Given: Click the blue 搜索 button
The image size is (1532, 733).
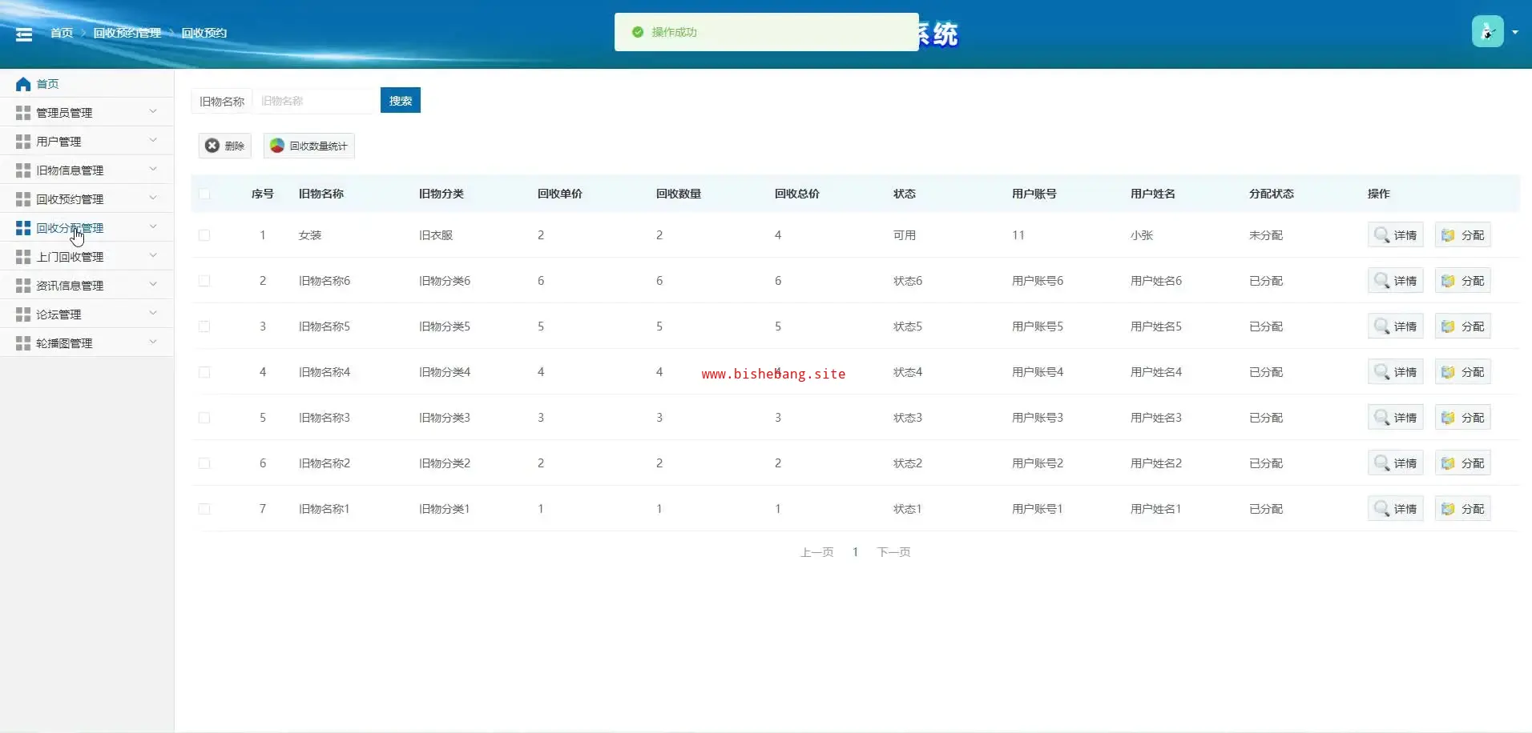Looking at the screenshot, I should coord(400,101).
